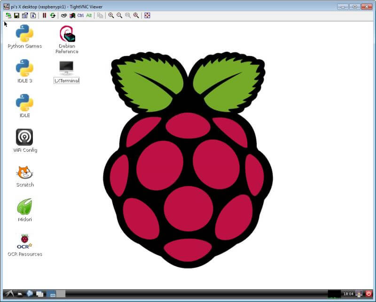The width and height of the screenshot is (376, 302).
Task: Open the Debian Reference icon
Action: coord(66,33)
